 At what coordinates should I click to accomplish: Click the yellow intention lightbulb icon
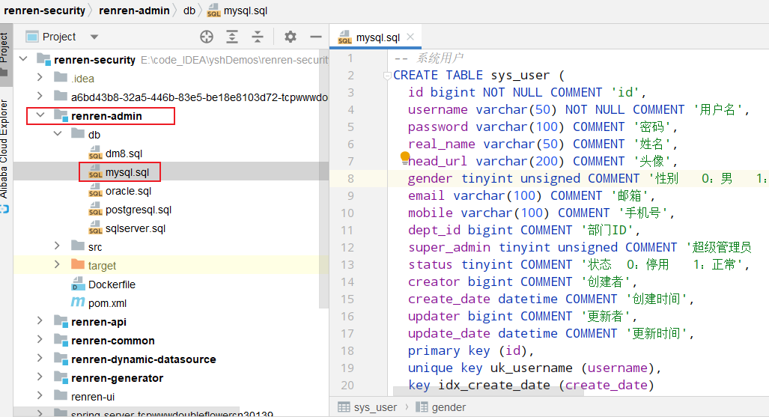pos(404,156)
